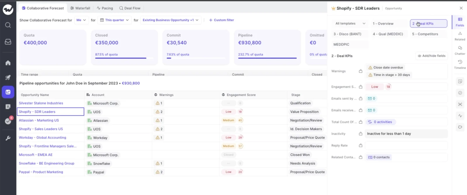Open Atlassian - Marketing US opportunity
Screen dimensions: 467x195
point(39,120)
